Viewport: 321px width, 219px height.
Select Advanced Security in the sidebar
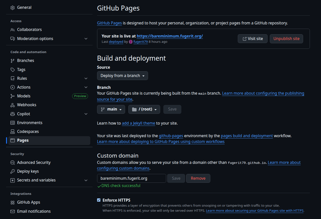[34, 162]
